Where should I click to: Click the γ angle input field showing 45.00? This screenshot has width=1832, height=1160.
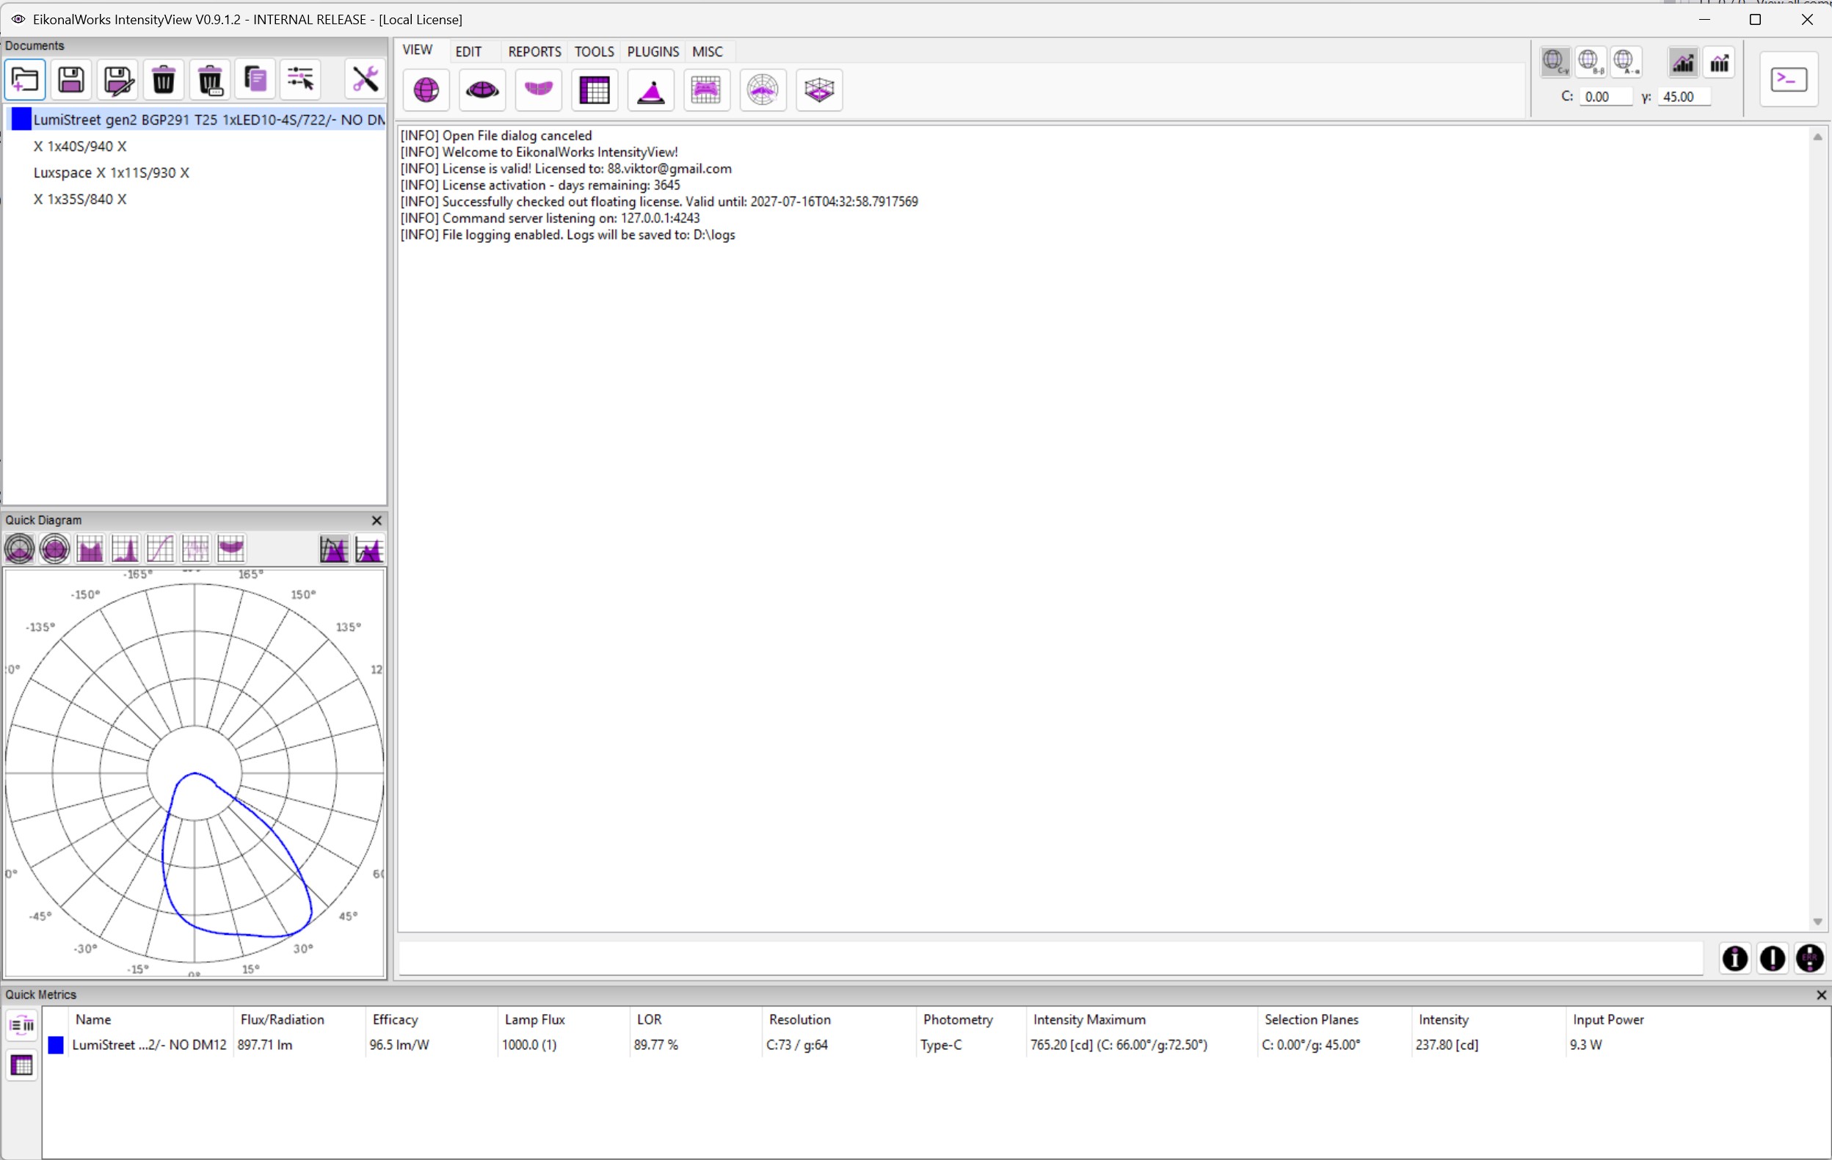(1684, 97)
